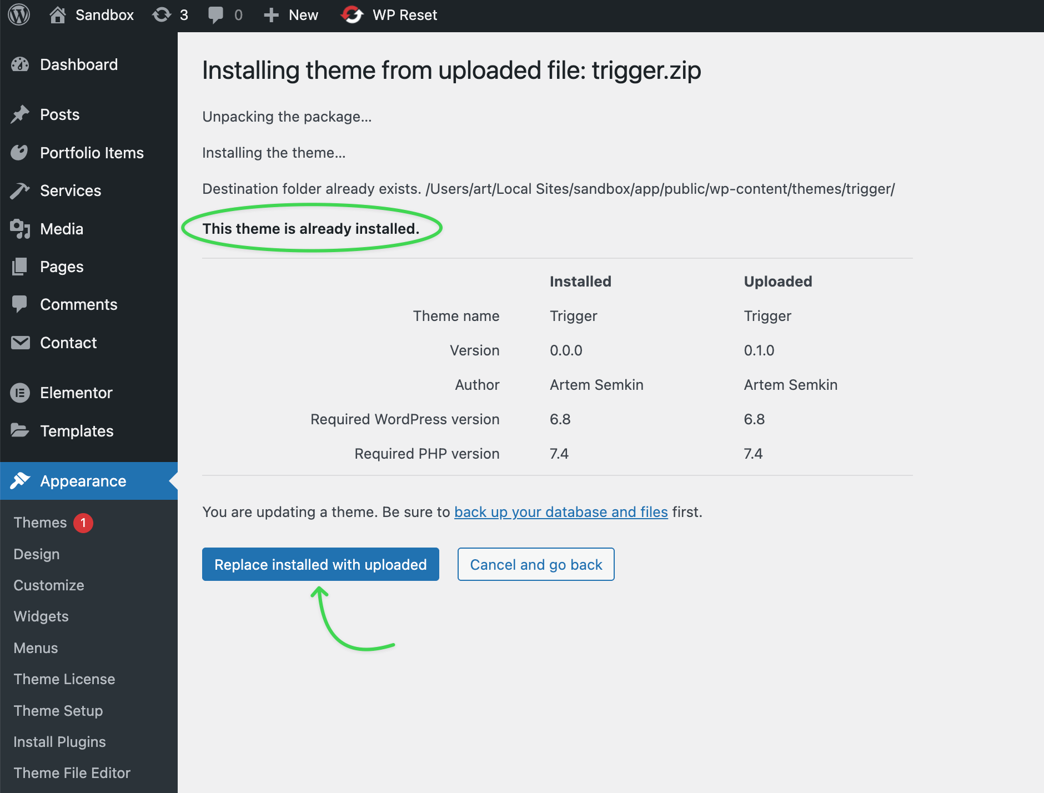Click Replace installed with uploaded button
This screenshot has height=793, width=1044.
[x=320, y=565]
